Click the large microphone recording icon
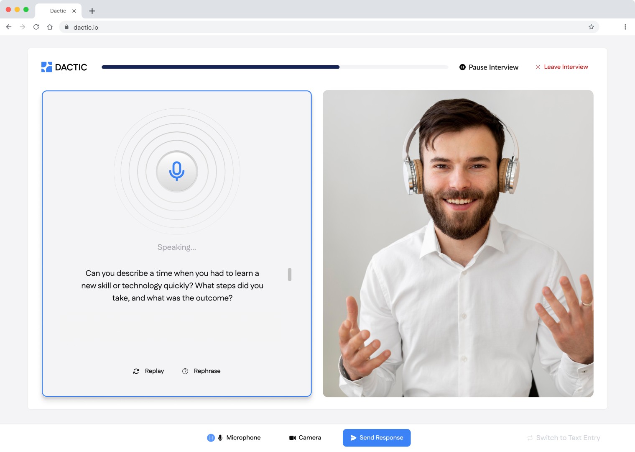The width and height of the screenshot is (635, 452). (177, 171)
